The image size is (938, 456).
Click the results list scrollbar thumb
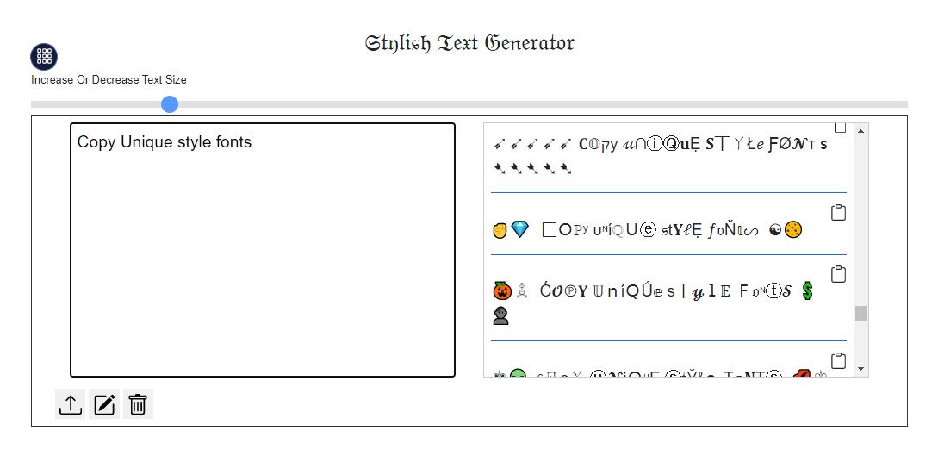[x=860, y=313]
